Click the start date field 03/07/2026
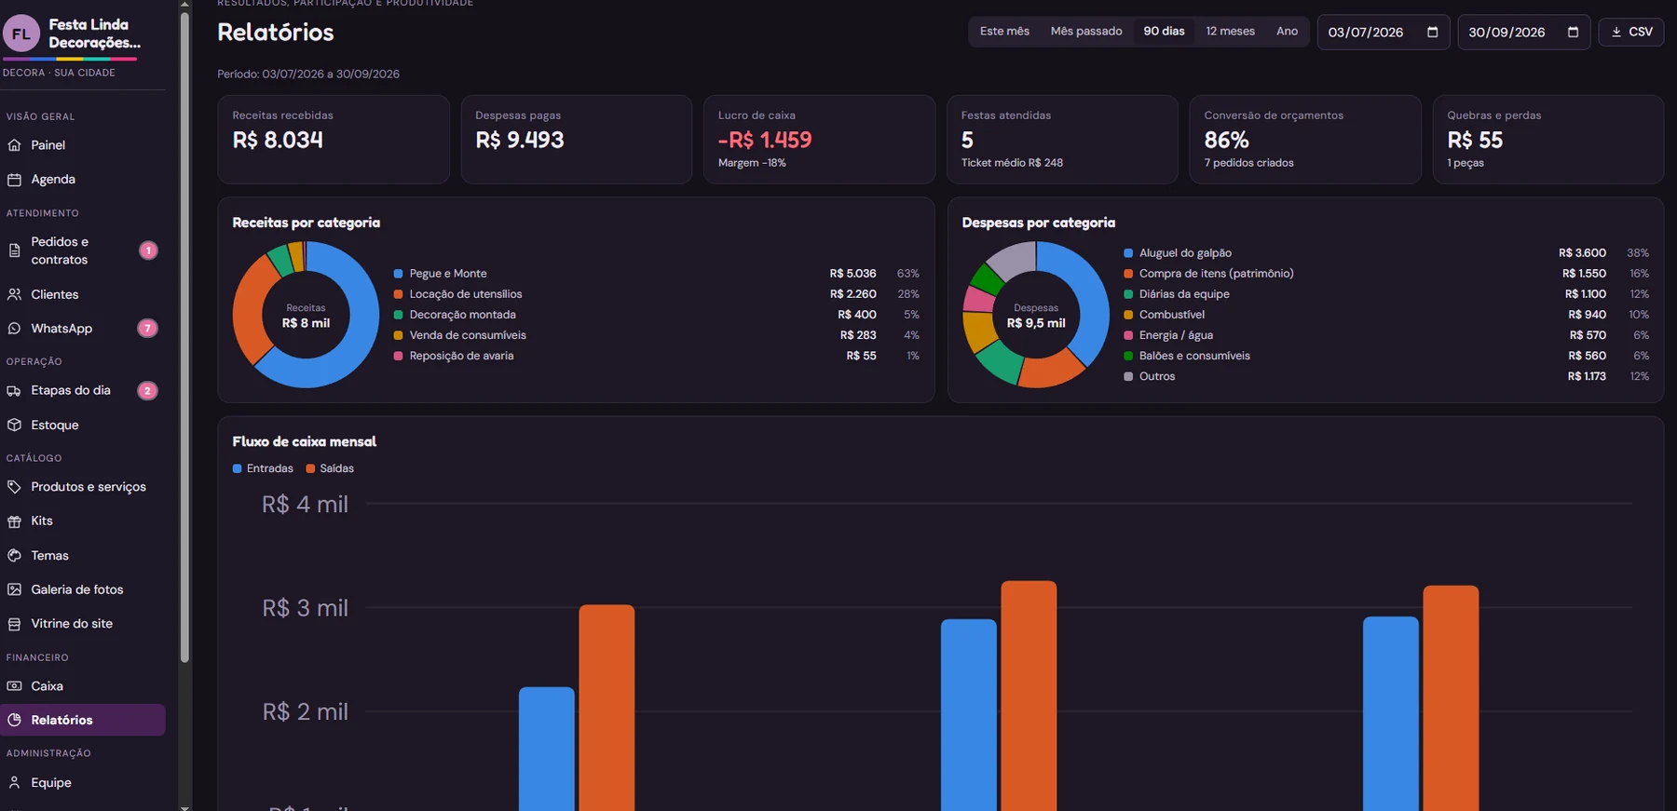Viewport: 1677px width, 811px height. tap(1384, 32)
